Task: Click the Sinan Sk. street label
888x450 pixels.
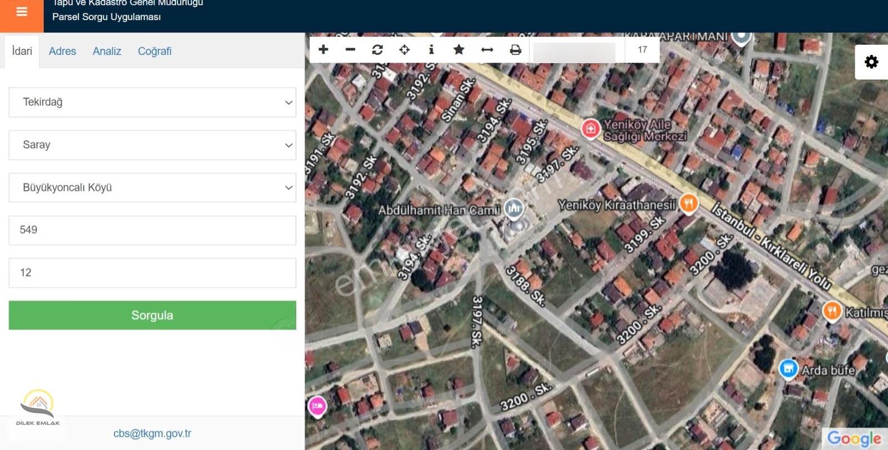Action: pos(458,100)
